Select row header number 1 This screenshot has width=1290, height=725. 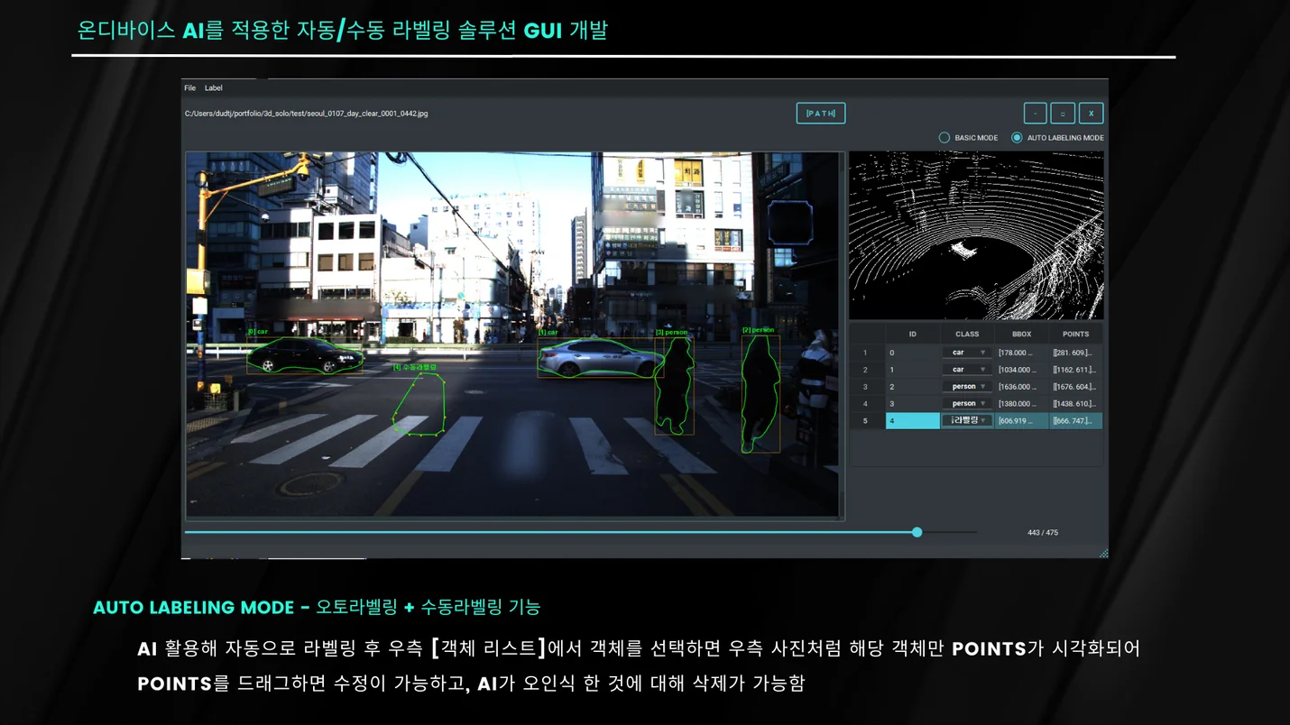click(866, 353)
